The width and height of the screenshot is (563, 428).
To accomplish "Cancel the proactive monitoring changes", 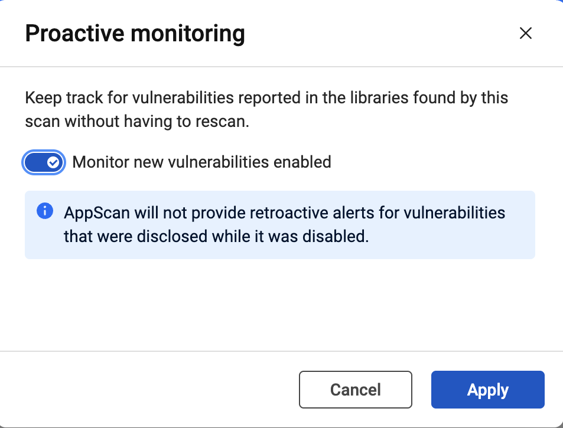I will [355, 390].
